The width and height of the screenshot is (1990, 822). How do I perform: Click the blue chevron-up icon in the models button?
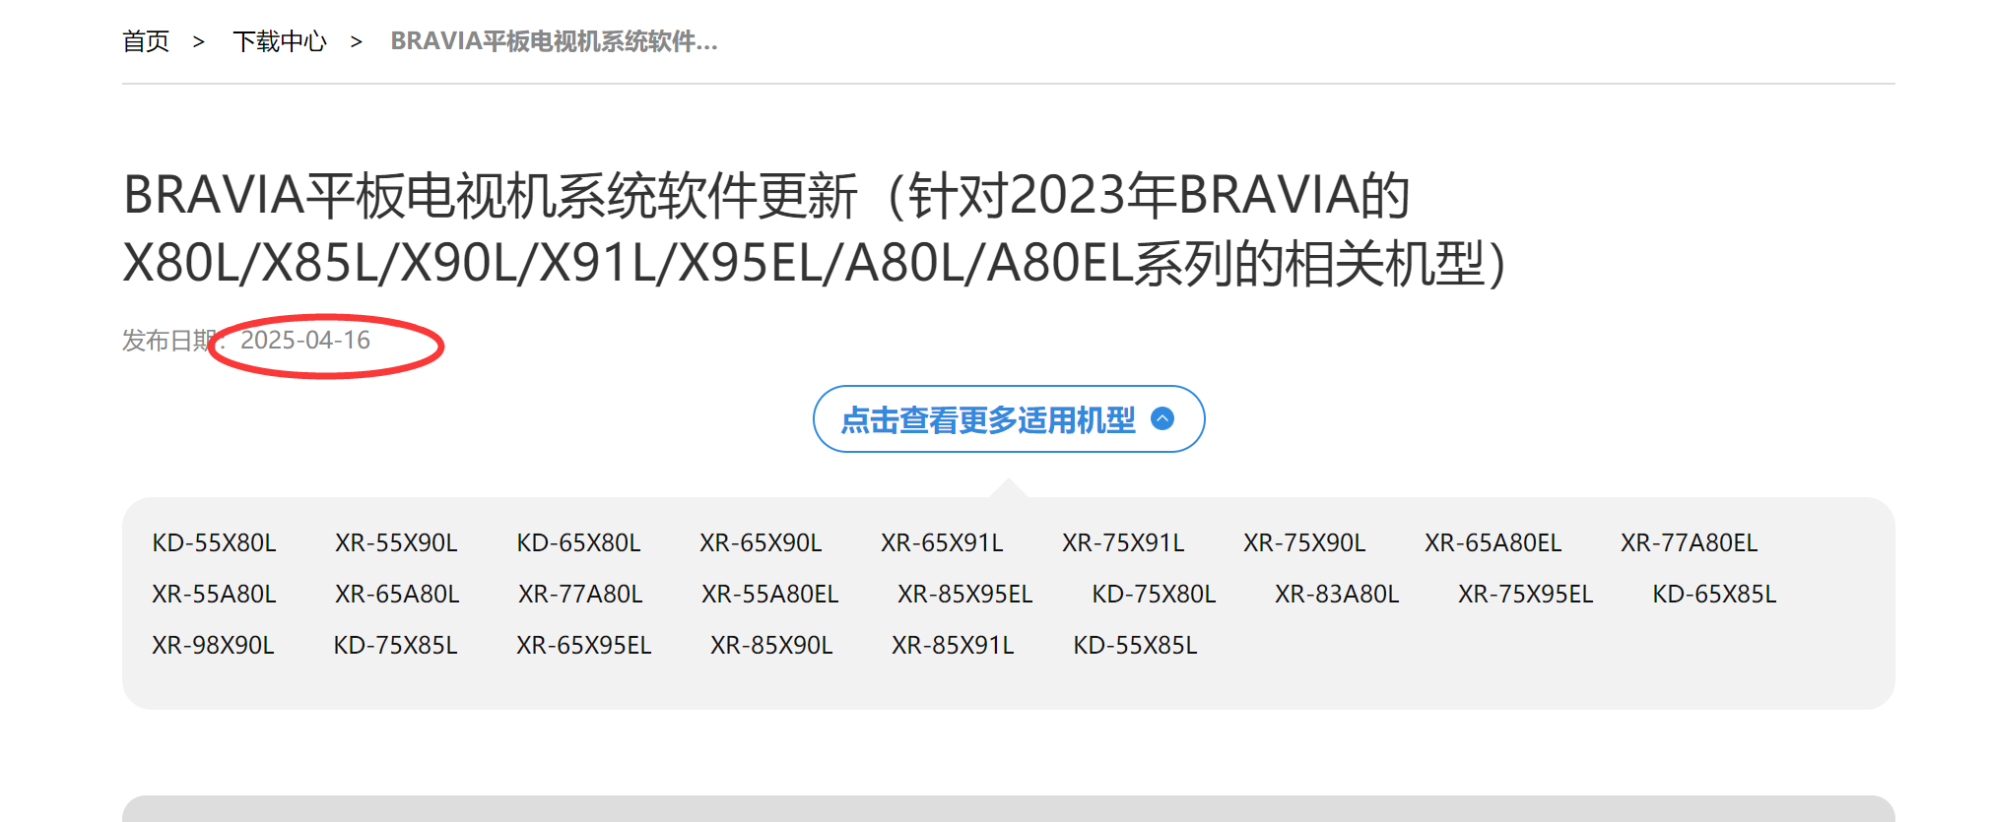point(1162,418)
